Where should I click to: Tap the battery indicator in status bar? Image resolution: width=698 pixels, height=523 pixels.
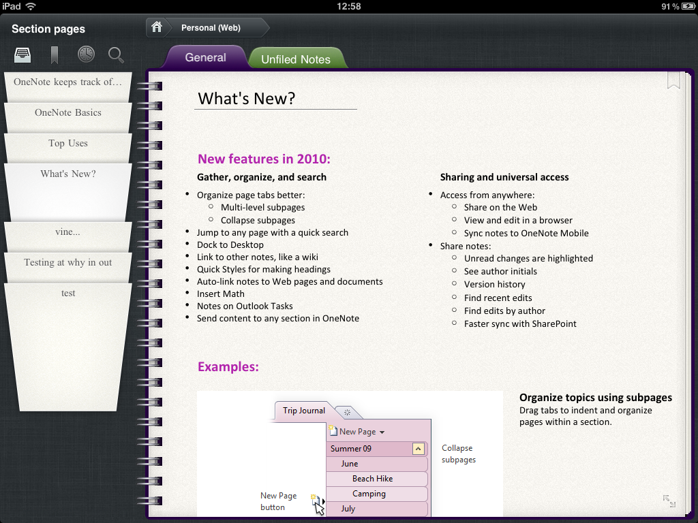(x=688, y=6)
